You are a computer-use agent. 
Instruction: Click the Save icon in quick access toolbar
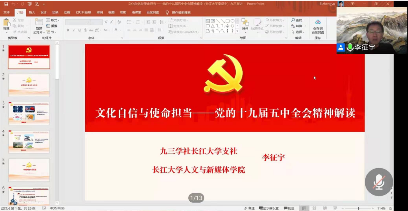(6, 4)
